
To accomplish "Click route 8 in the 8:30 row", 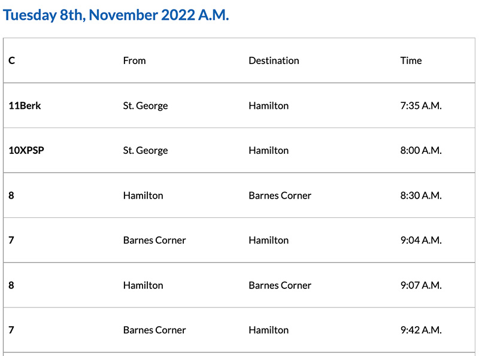I will (11, 195).
